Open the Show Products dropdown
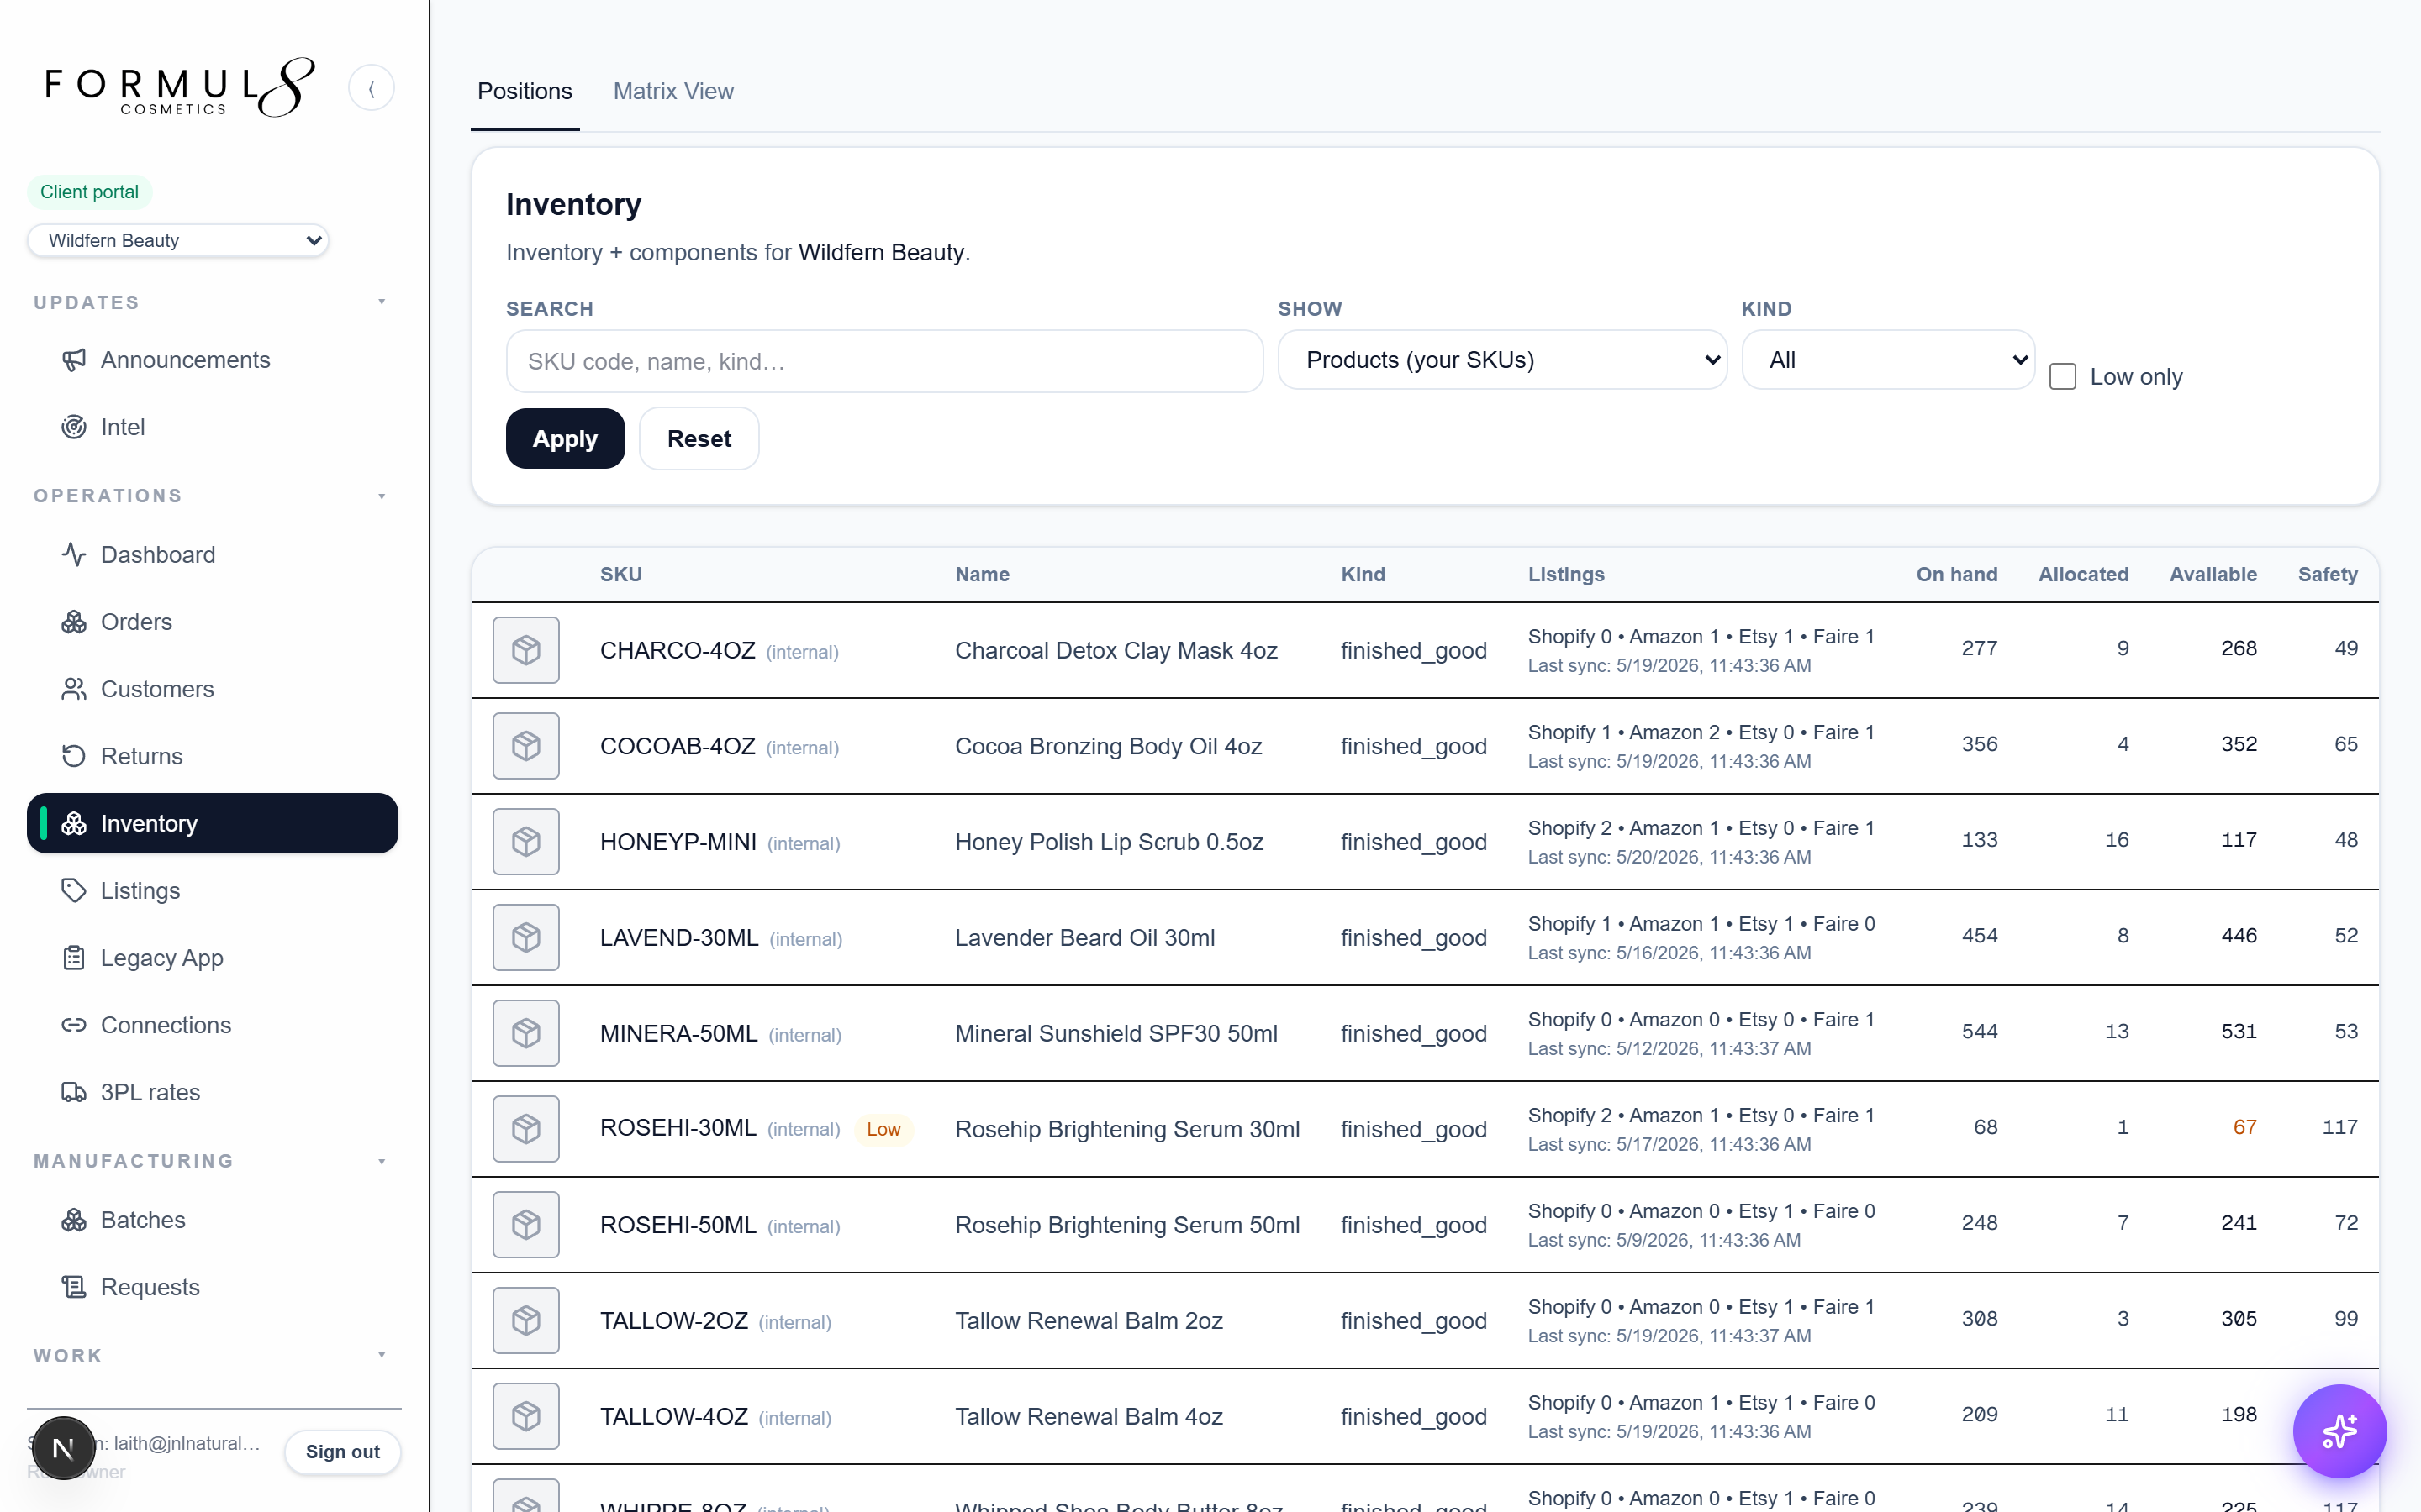 click(1501, 360)
